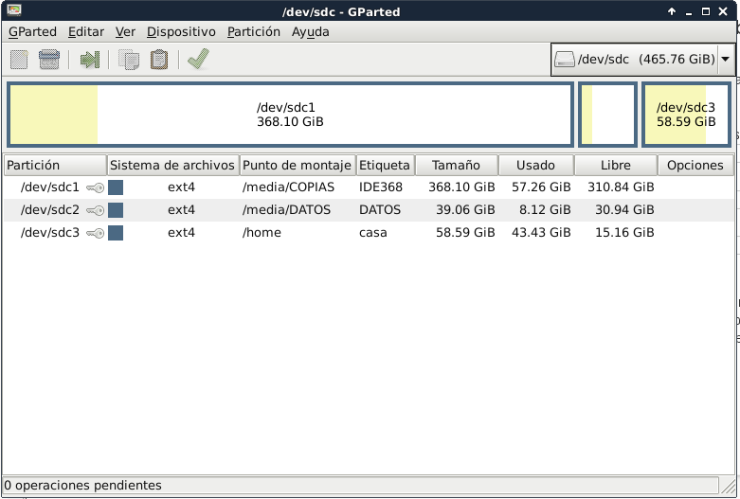Select /dev/sdc1 block in the disk map
The width and height of the screenshot is (740, 499).
[x=290, y=115]
